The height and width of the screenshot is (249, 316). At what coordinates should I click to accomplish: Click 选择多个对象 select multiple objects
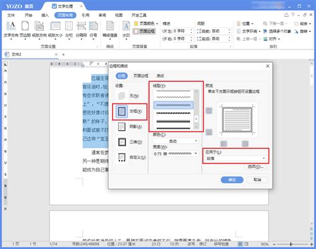point(277,31)
